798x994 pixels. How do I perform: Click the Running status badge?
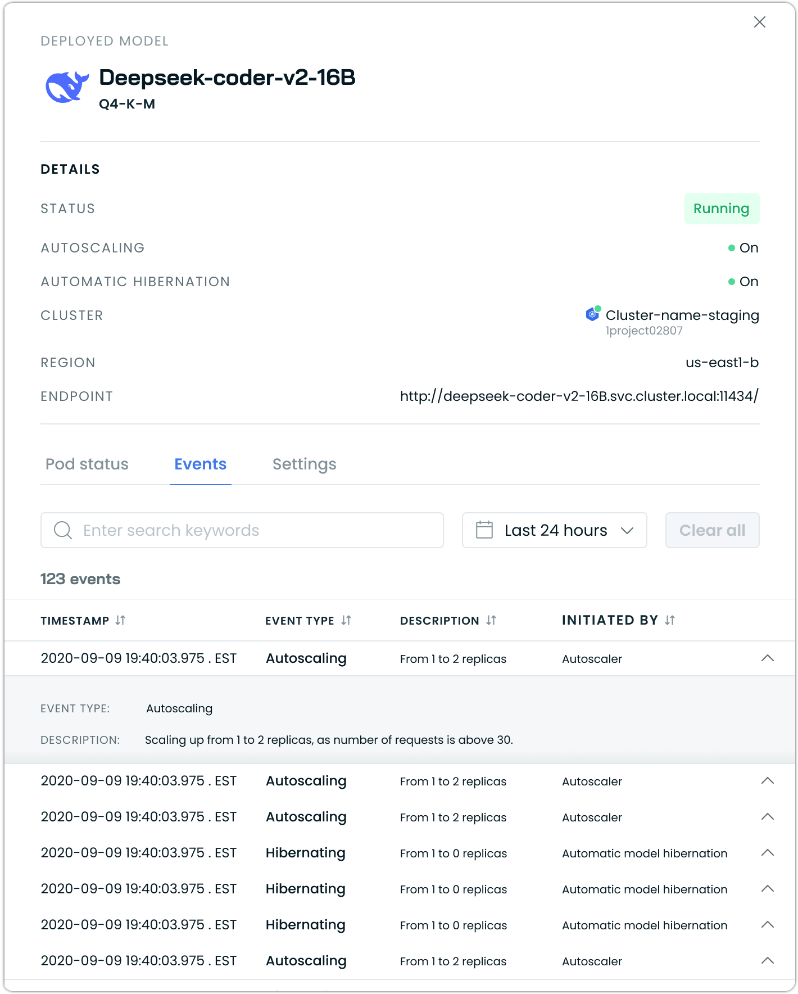click(x=722, y=209)
